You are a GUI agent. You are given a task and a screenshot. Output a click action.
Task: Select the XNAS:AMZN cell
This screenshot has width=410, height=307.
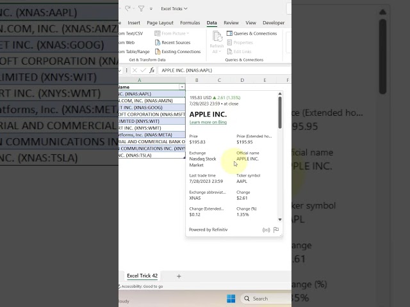(152, 100)
